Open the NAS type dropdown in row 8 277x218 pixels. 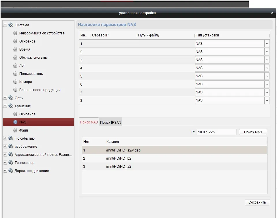(x=267, y=100)
